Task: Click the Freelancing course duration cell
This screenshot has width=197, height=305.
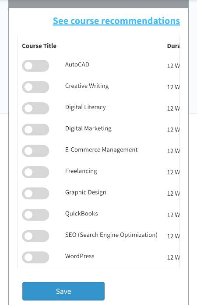Action: tap(173, 172)
